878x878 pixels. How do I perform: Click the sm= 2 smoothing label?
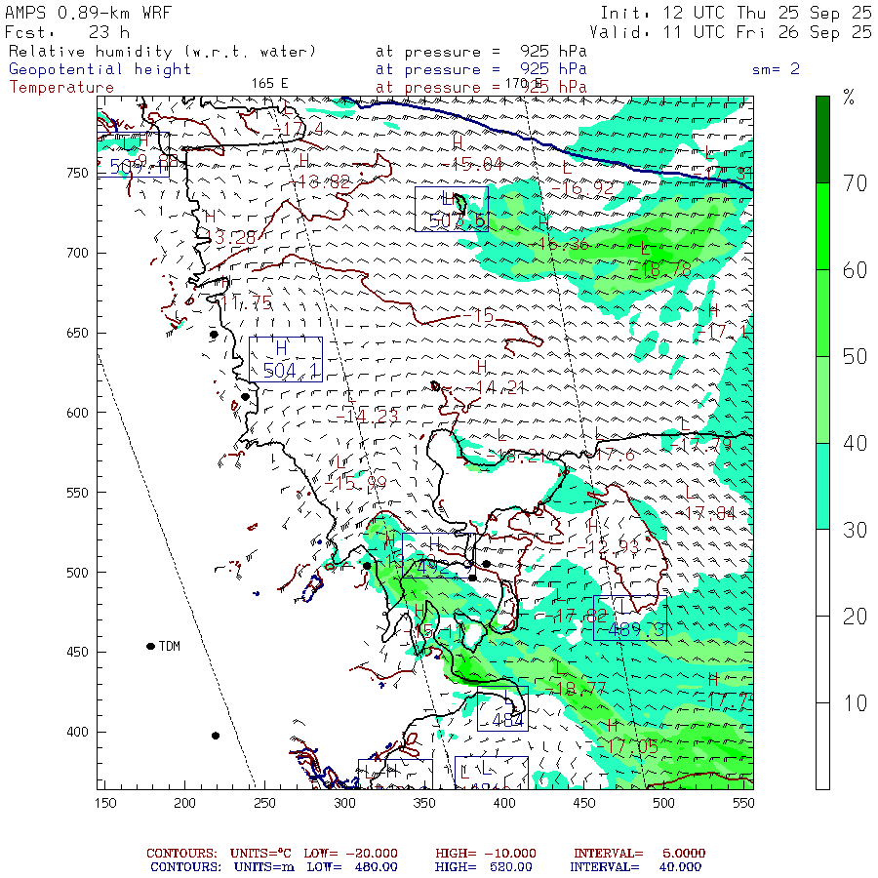(x=776, y=69)
